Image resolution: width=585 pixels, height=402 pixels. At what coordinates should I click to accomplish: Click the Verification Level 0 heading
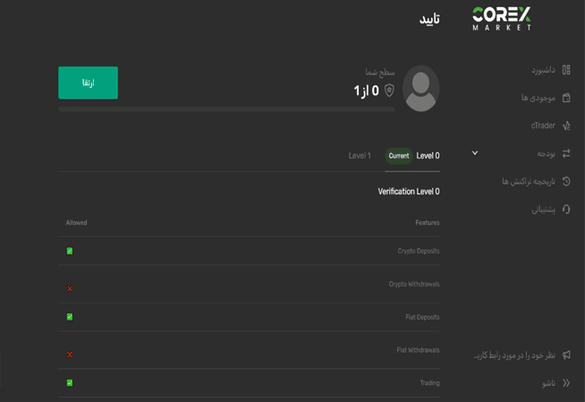point(409,192)
